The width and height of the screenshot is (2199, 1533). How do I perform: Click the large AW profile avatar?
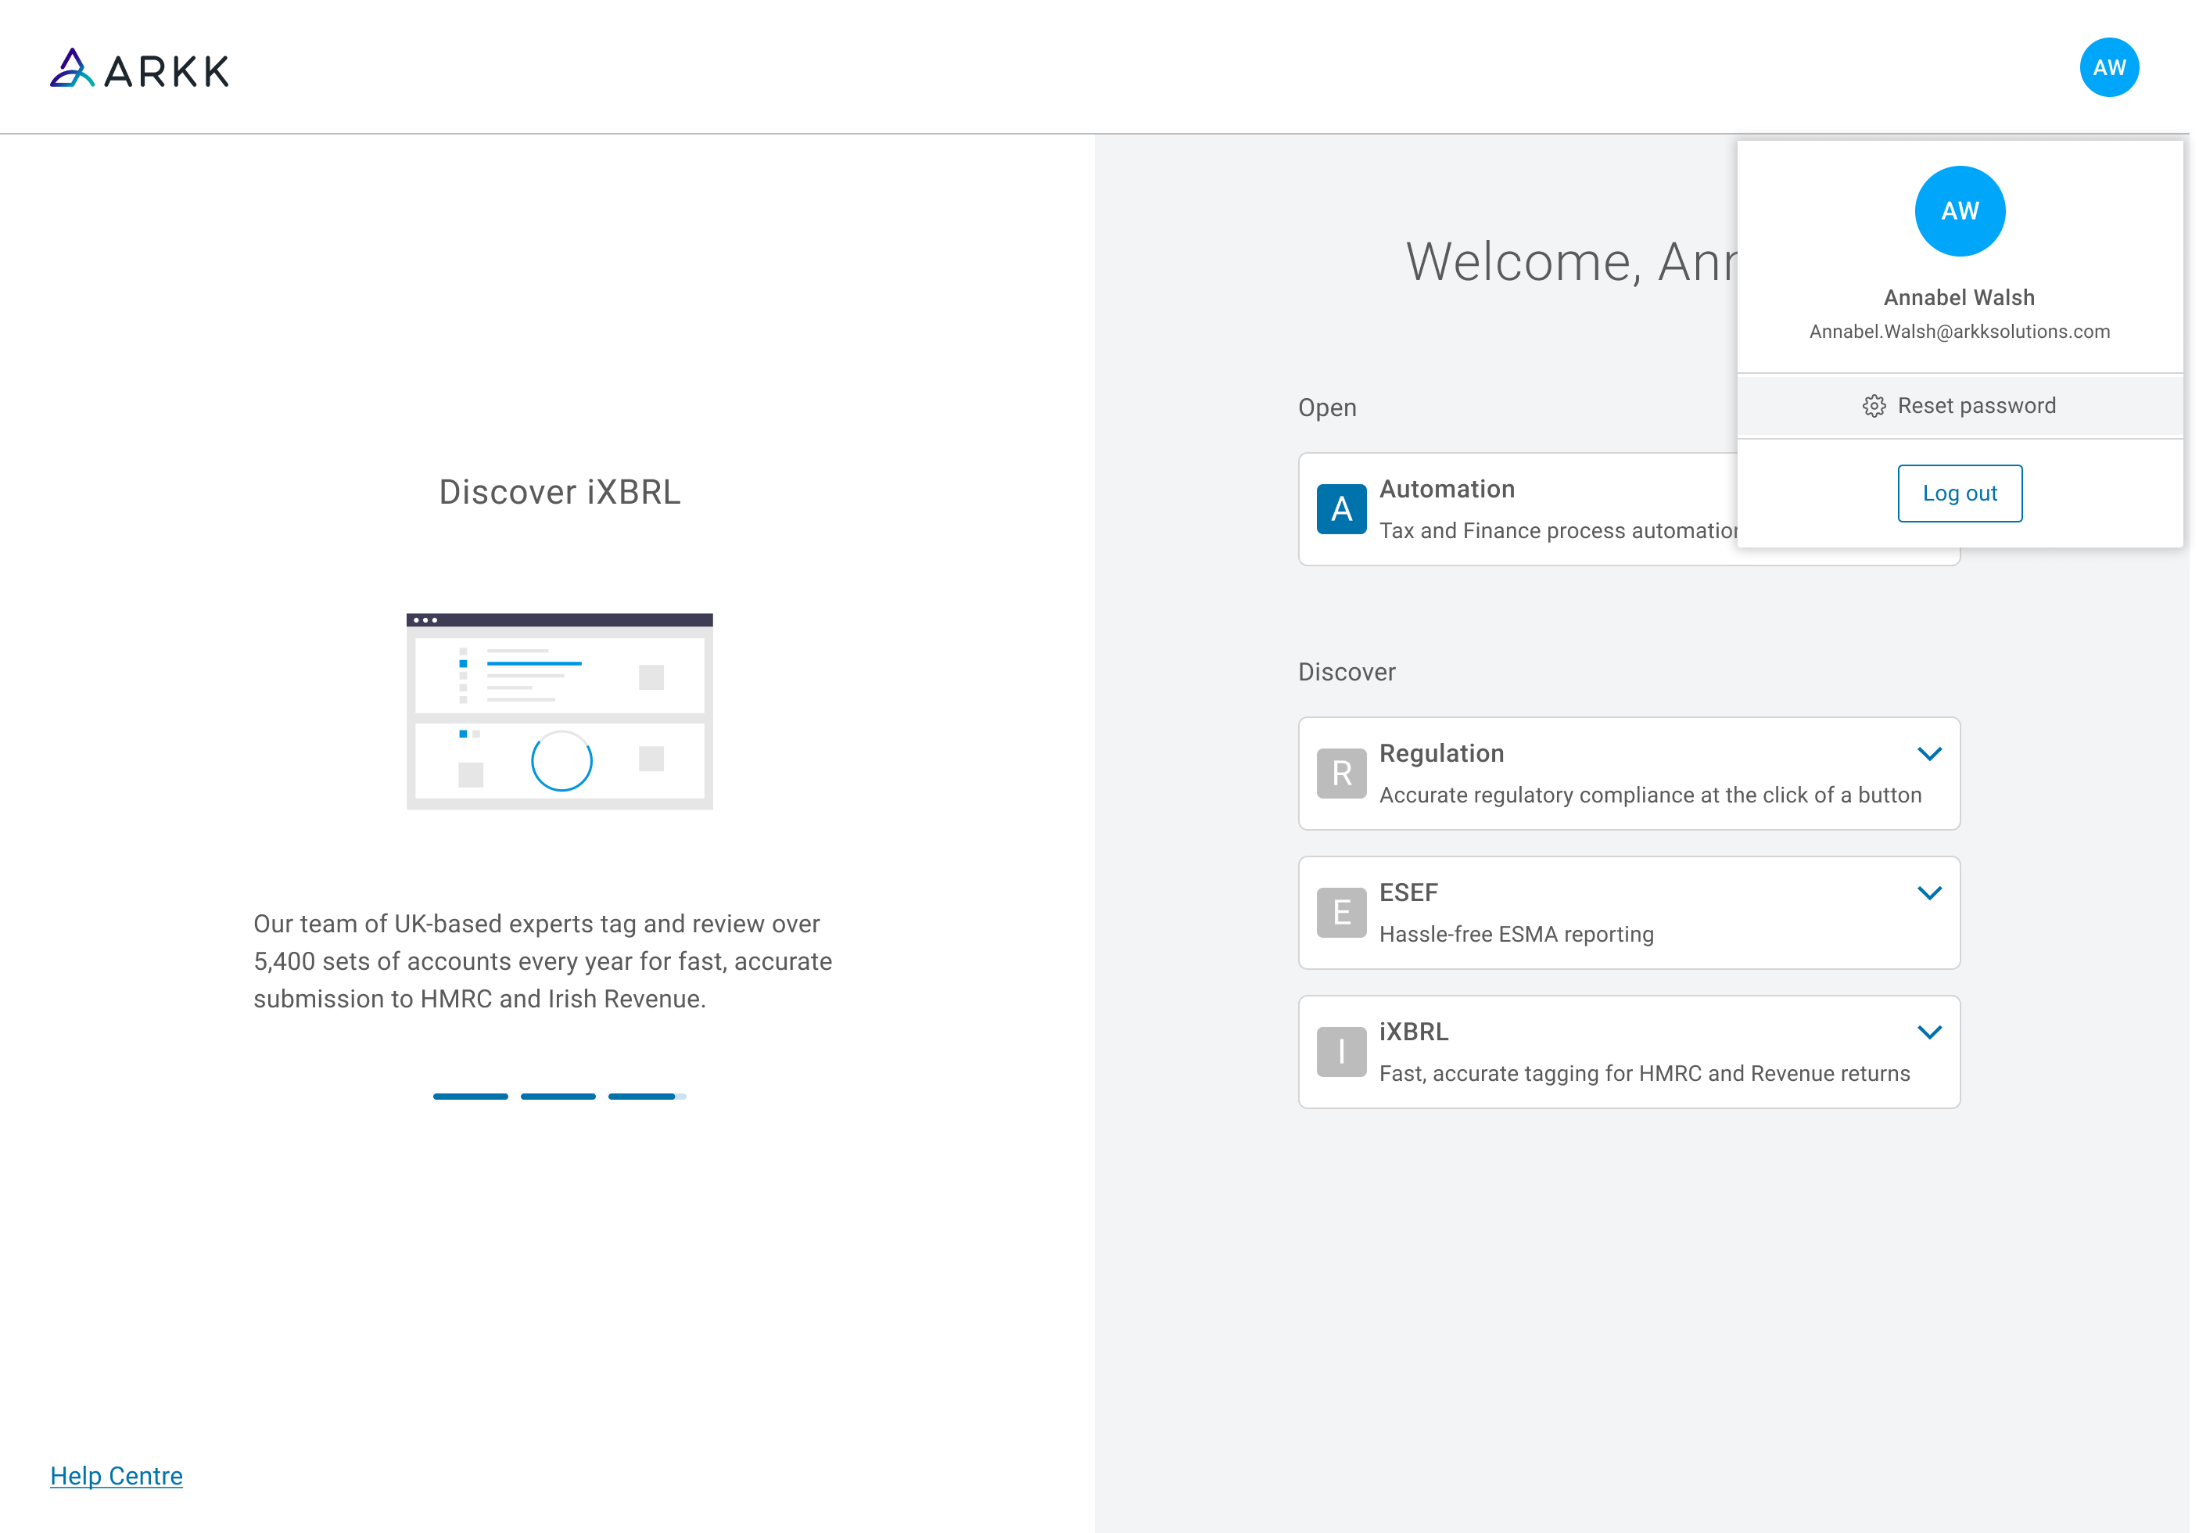coord(1959,212)
